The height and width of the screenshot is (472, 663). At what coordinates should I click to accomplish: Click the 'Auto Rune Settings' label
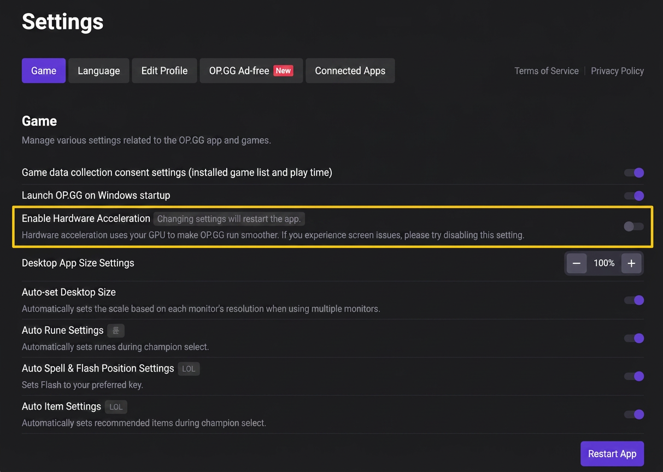63,330
